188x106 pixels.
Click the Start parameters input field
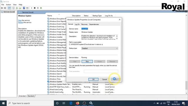(x=101, y=71)
